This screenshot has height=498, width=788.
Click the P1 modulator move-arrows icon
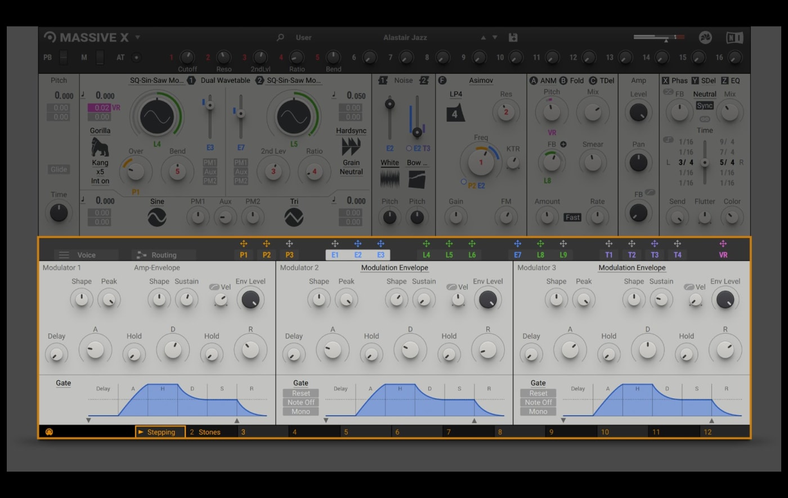coord(244,244)
